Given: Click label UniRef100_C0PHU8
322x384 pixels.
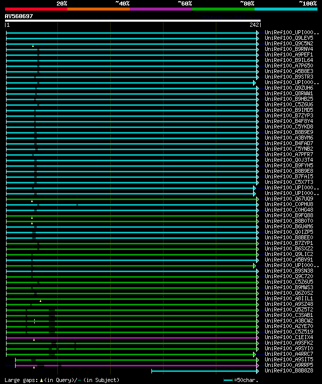Looking at the screenshot, I should click(x=289, y=204).
